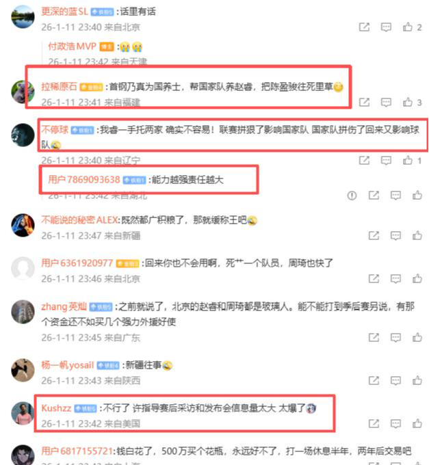This screenshot has height=465, width=429.
Task: Share the comment by 更深的蓝SL
Action: pyautogui.click(x=364, y=27)
